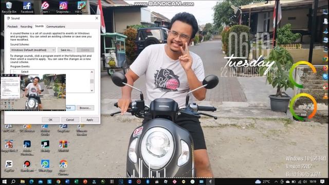Screen dimensions: 329x185
Task: Open the Hill Climb desktop shortcut
Action: click(81, 7)
